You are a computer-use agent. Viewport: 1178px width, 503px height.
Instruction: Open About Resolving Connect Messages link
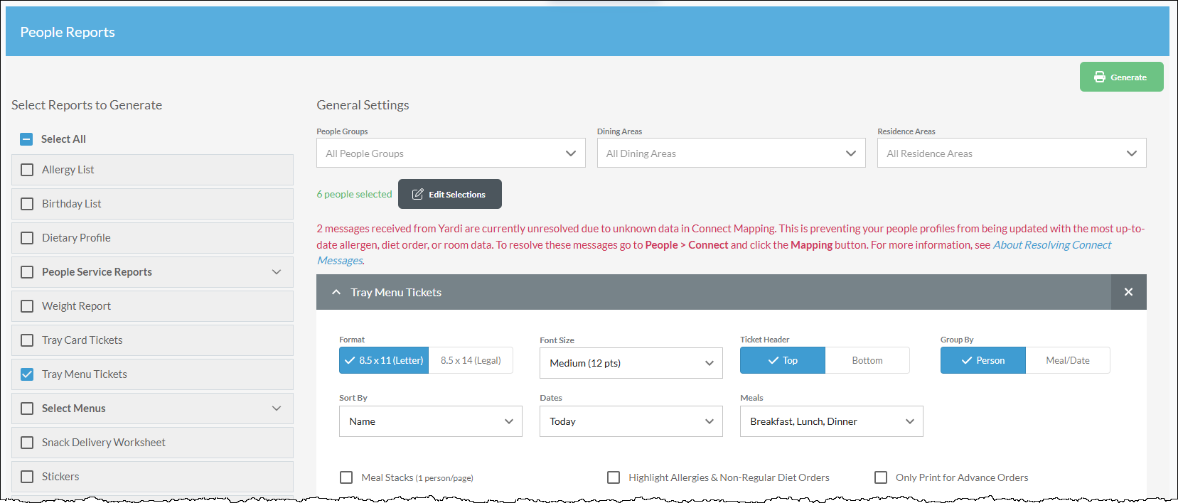click(1052, 245)
